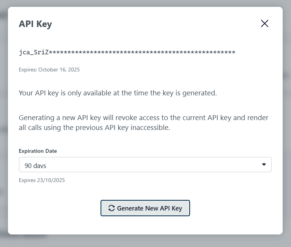Select the '90 days' value text
291x247 pixels.
35,166
